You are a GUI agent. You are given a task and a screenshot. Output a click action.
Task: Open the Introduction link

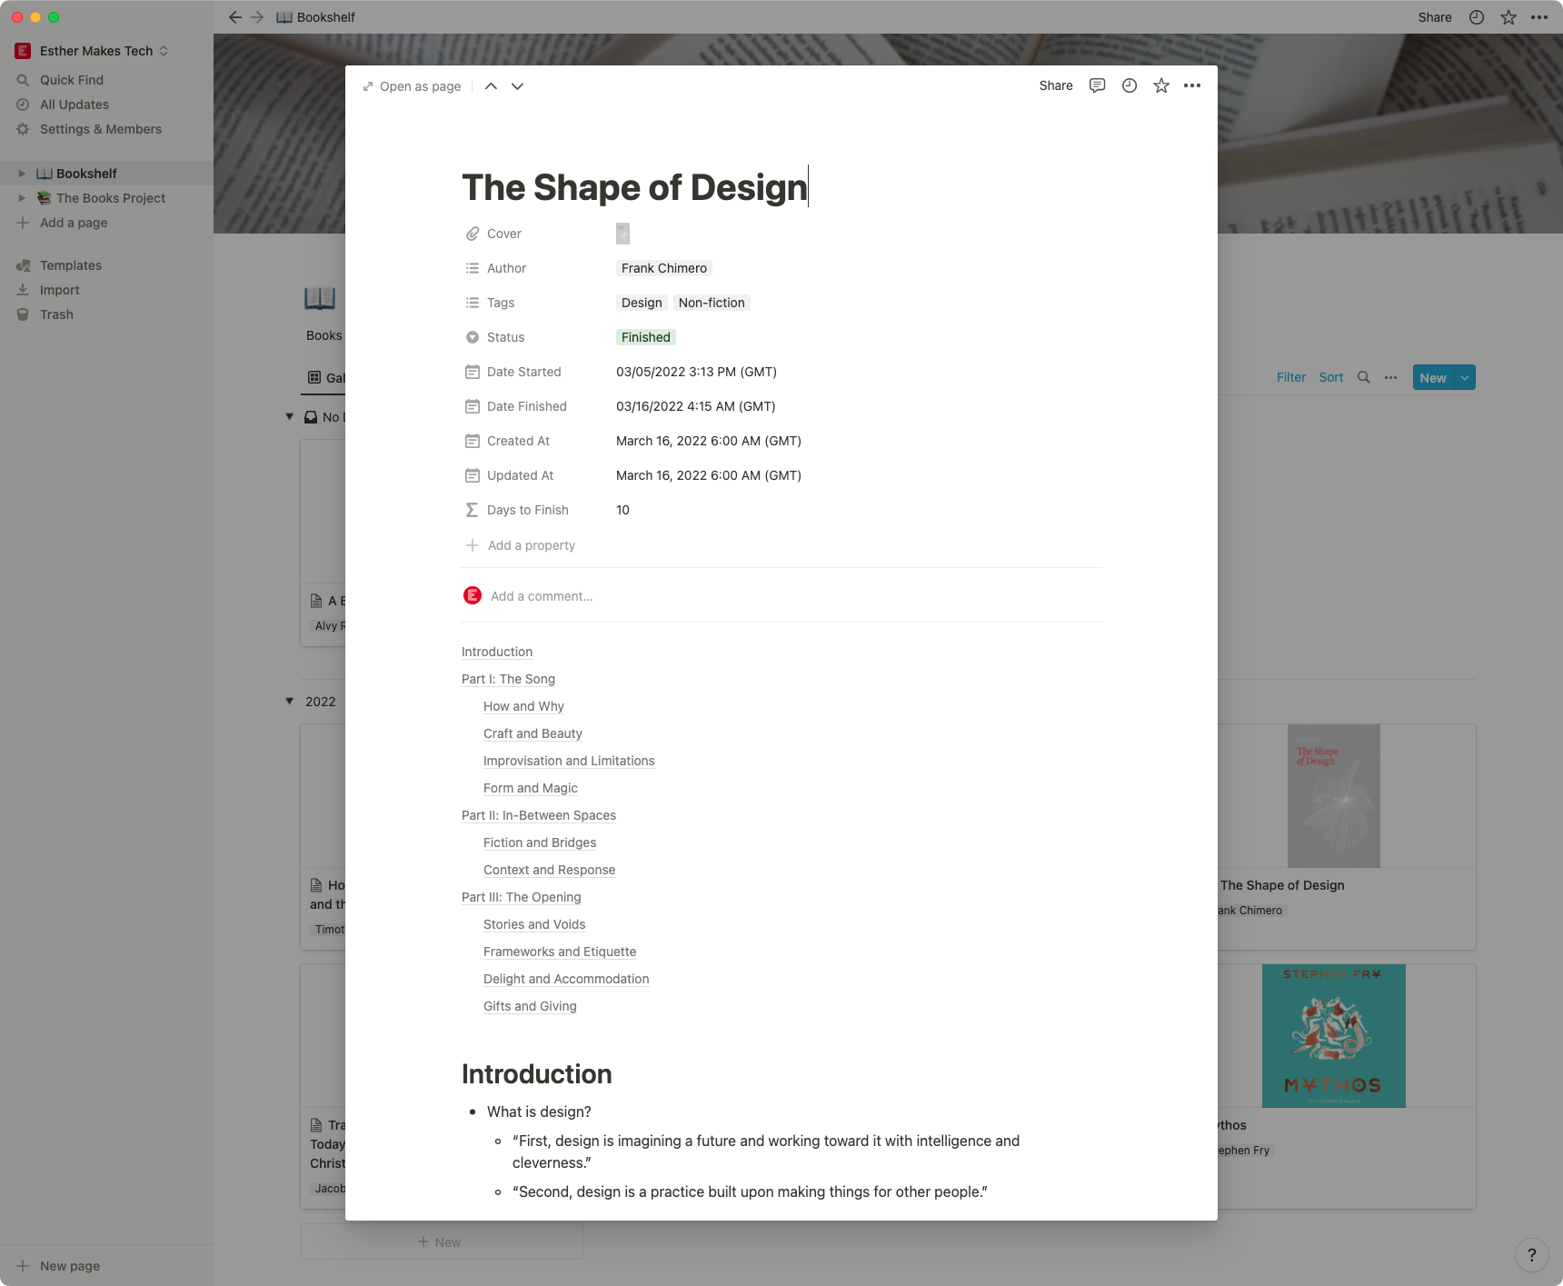coord(496,652)
